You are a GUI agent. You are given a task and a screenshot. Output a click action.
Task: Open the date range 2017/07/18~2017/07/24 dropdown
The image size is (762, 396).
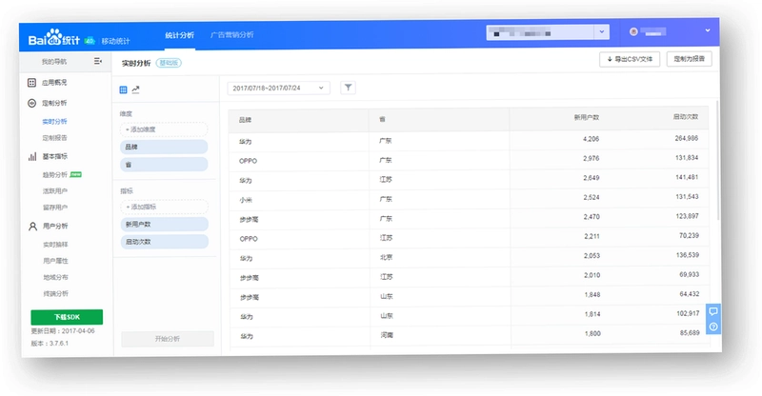(x=278, y=88)
